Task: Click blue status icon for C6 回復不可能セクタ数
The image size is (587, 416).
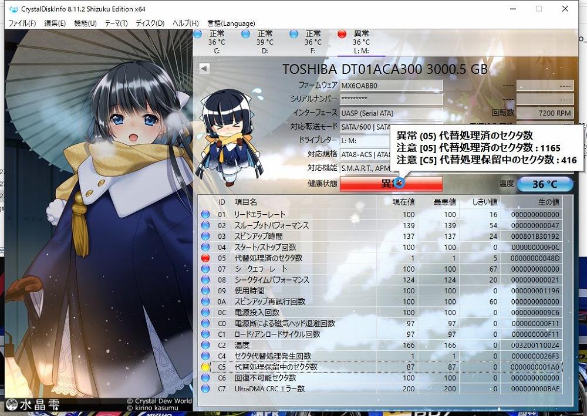Action: pos(205,378)
